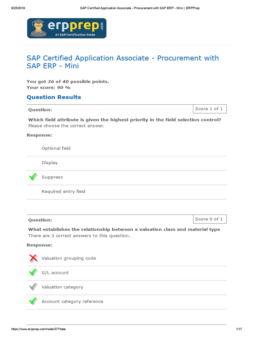253x337 pixels.
Task: Click the gray checkmark beside Valuation category
Action: [33, 287]
